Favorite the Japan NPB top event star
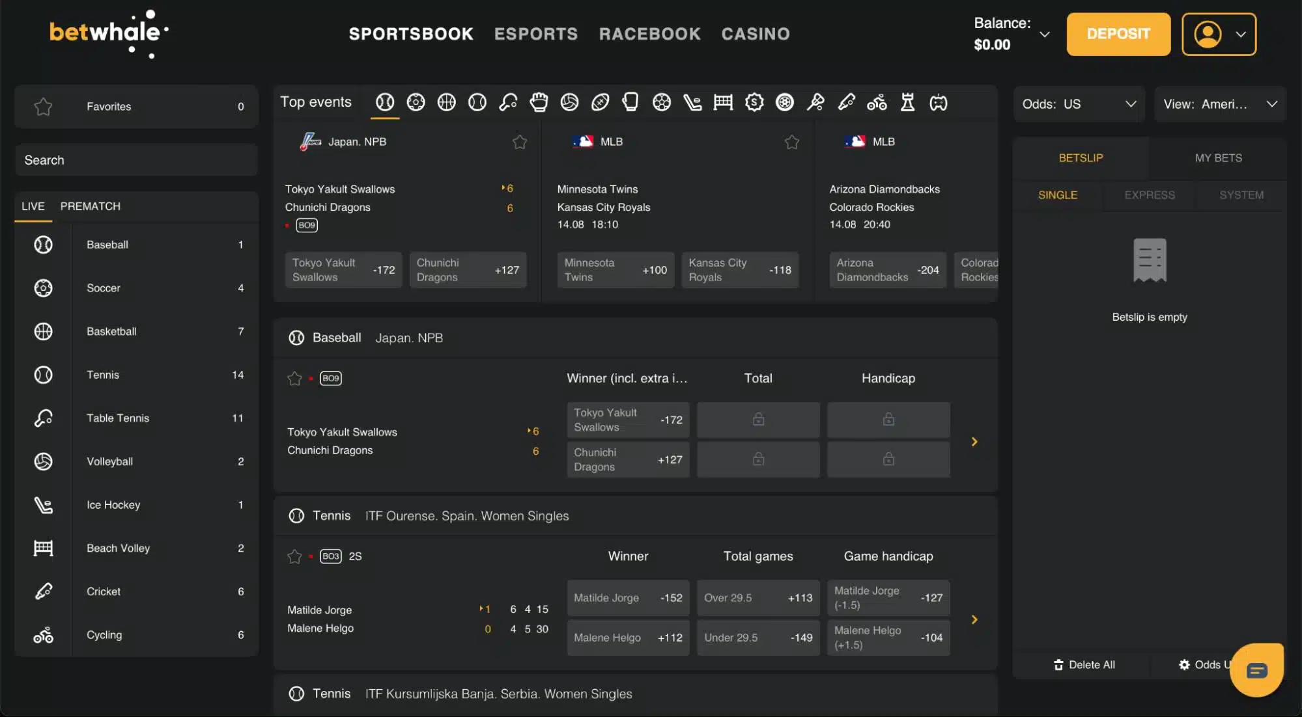 519,142
